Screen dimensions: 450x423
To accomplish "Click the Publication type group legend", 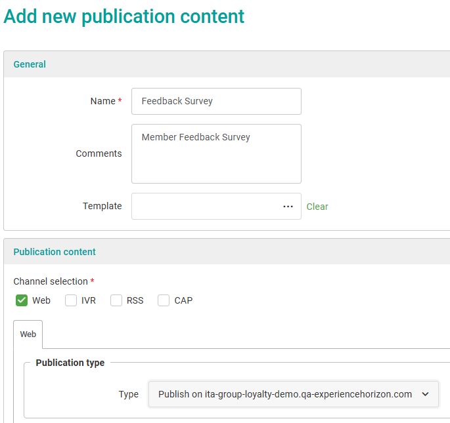I will tap(70, 363).
